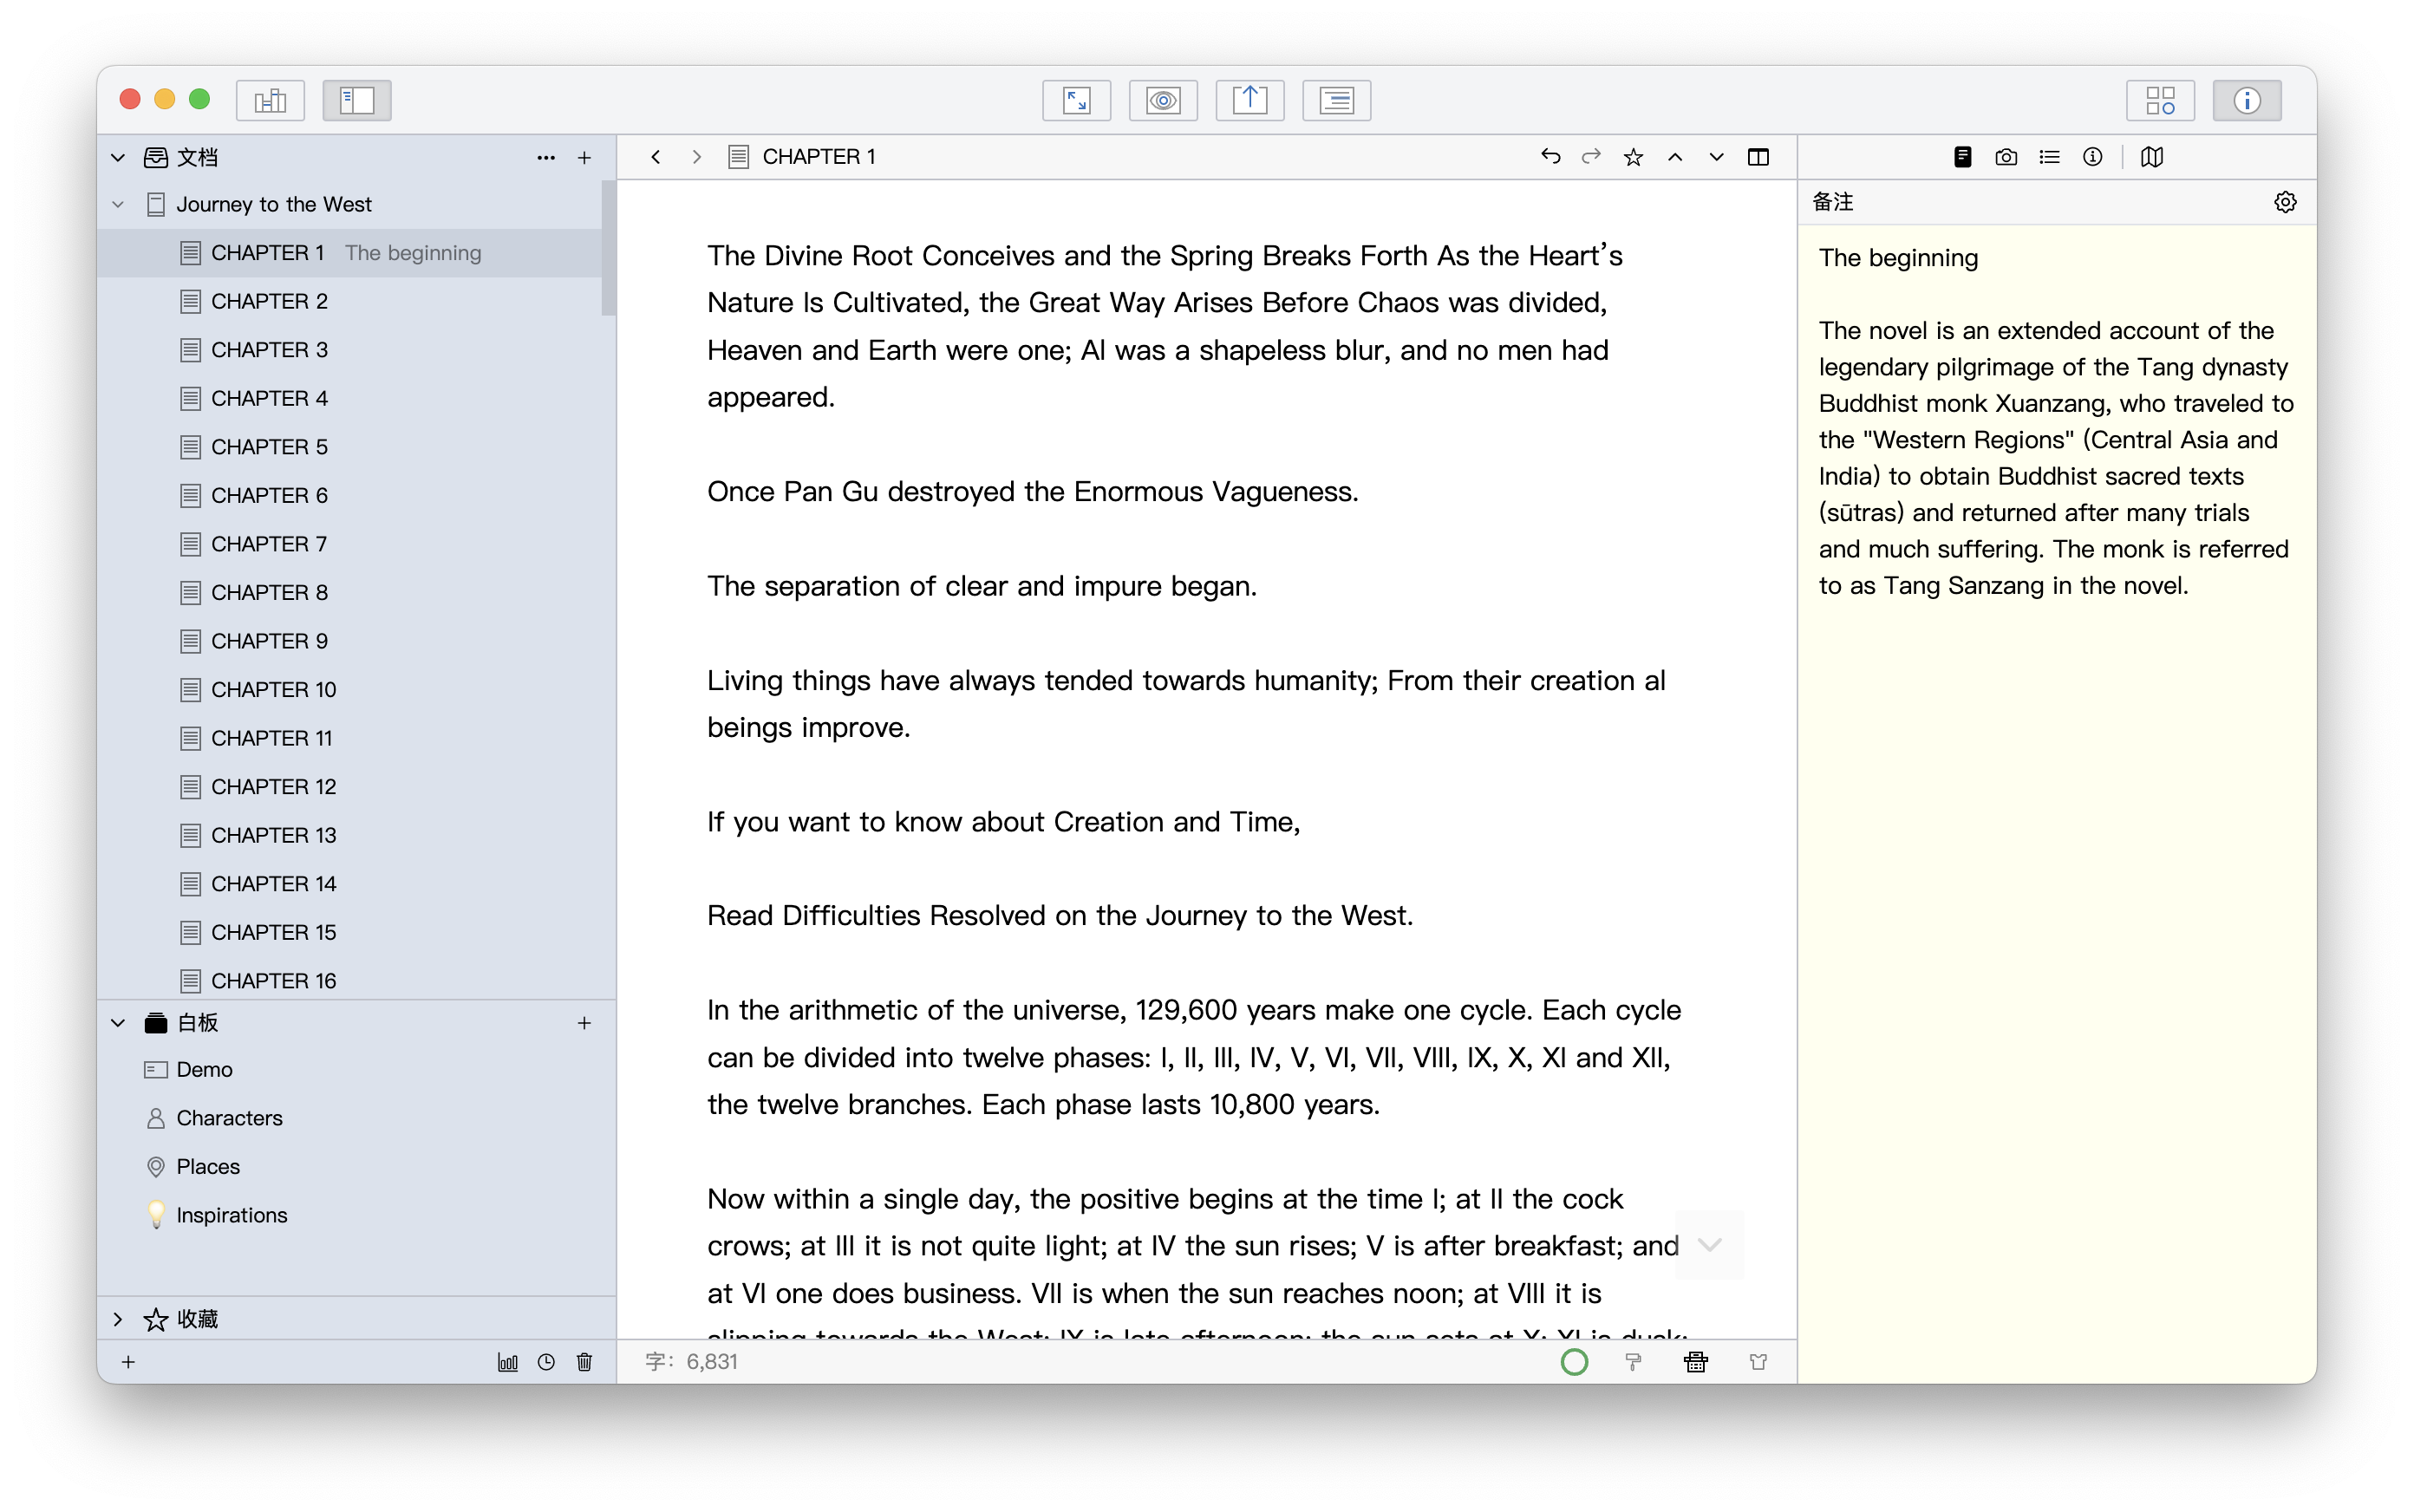Open the preview eye button
Viewport: 2414px width, 1512px height.
coord(1163,100)
